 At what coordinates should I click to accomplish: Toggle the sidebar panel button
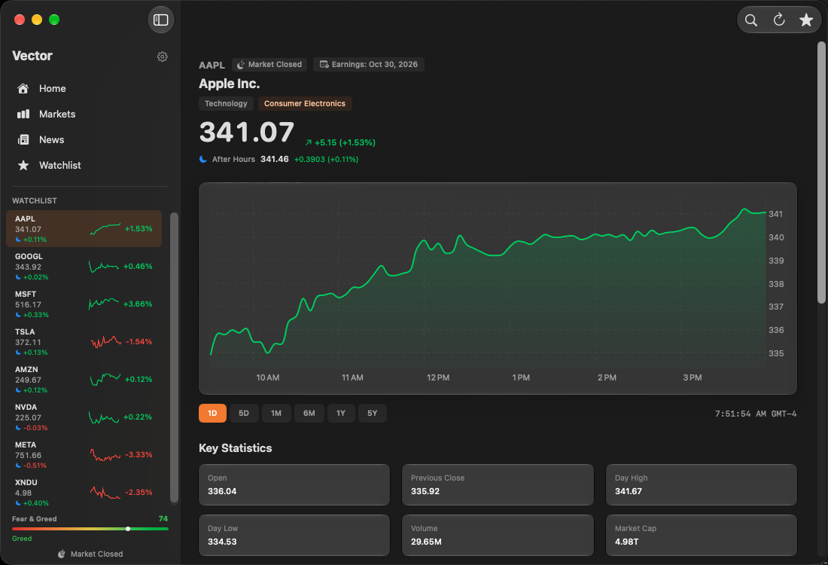pos(160,20)
